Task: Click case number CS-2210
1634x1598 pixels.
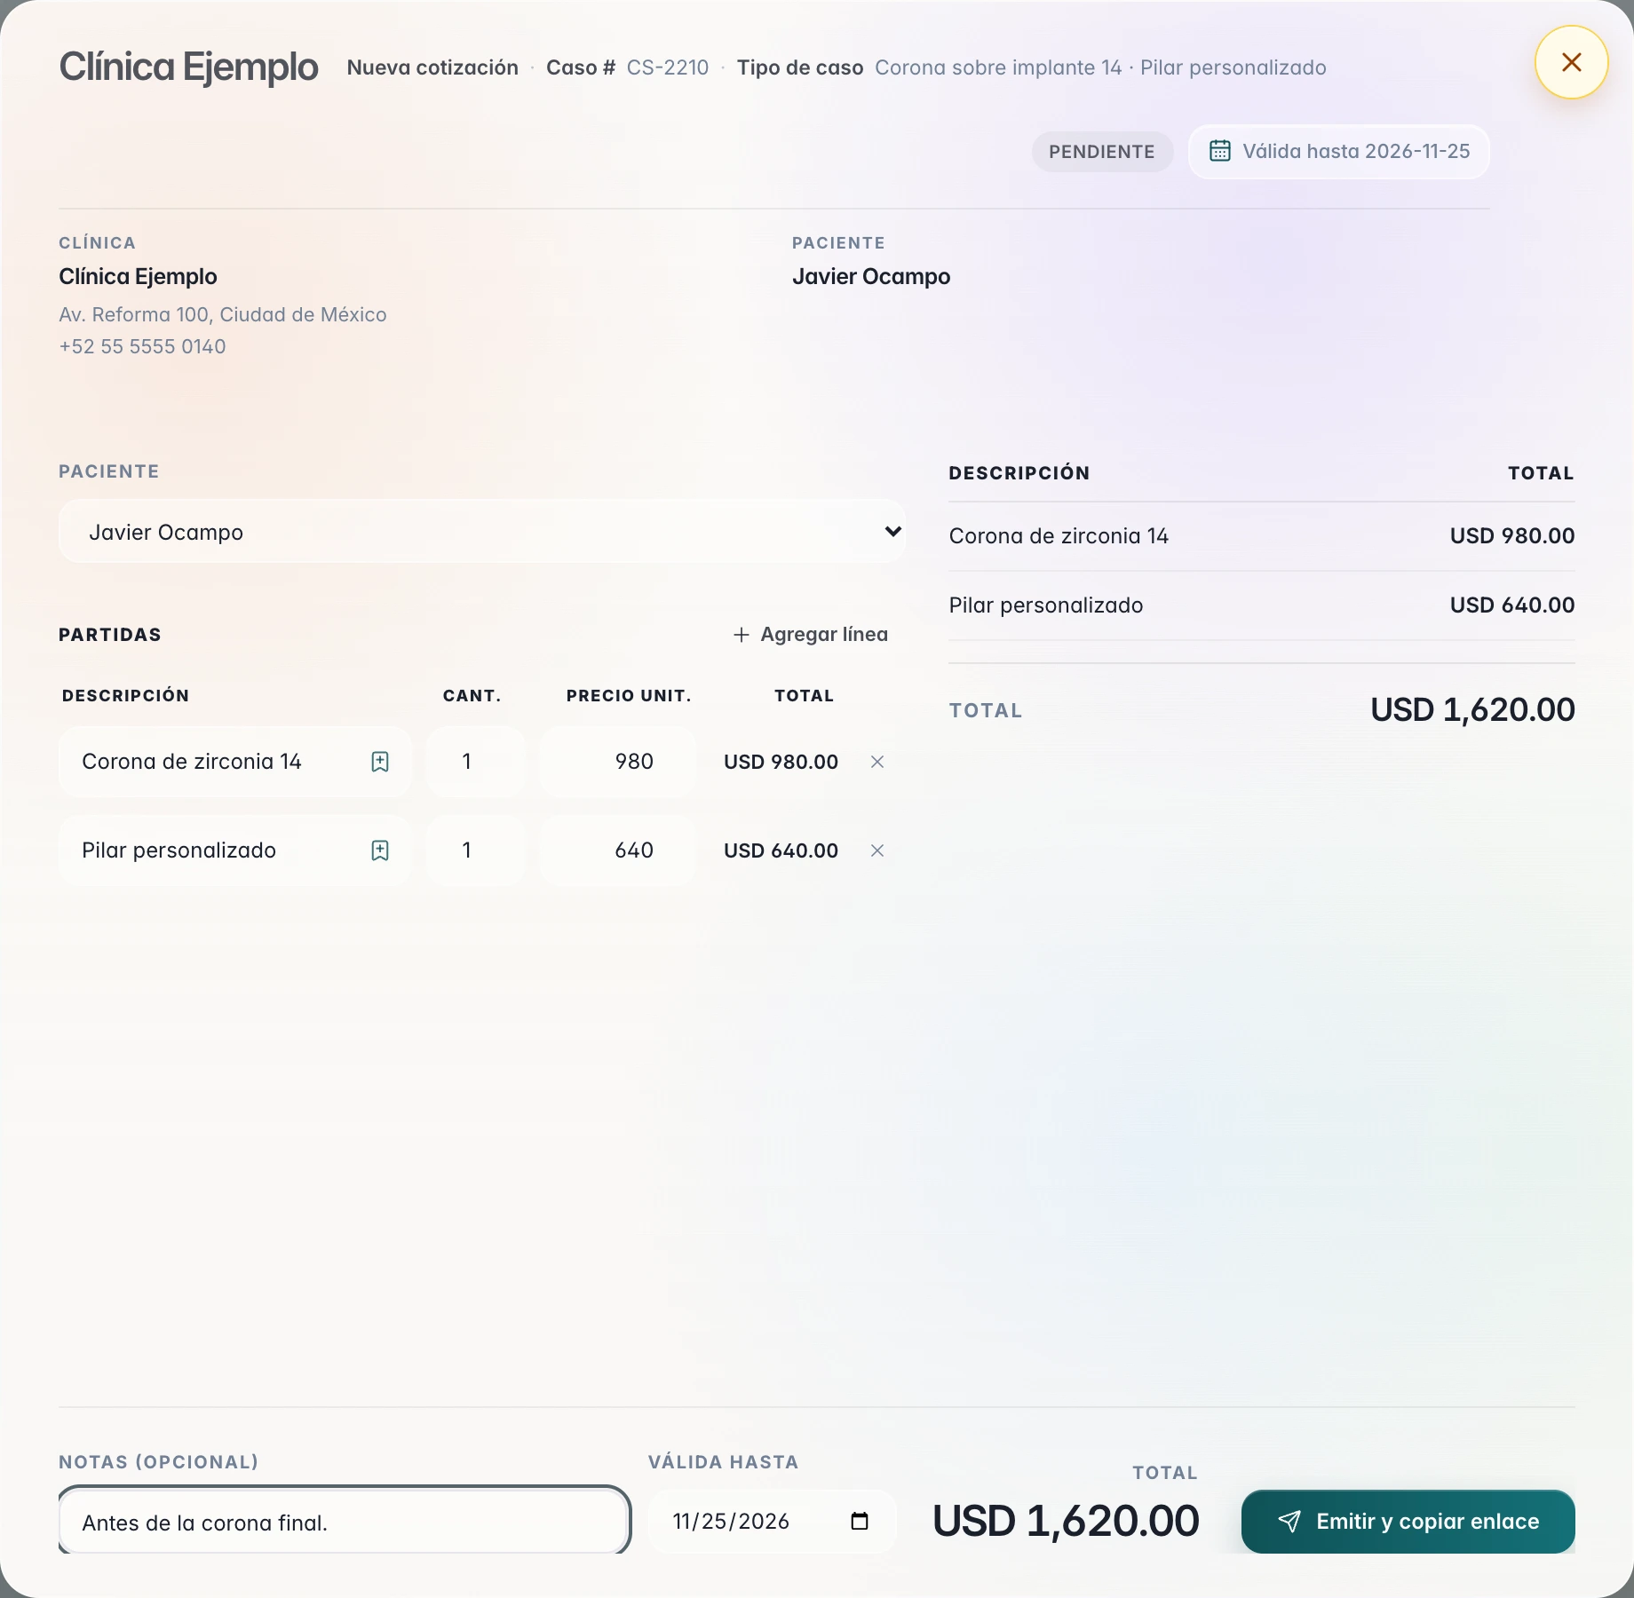Action: coord(668,67)
